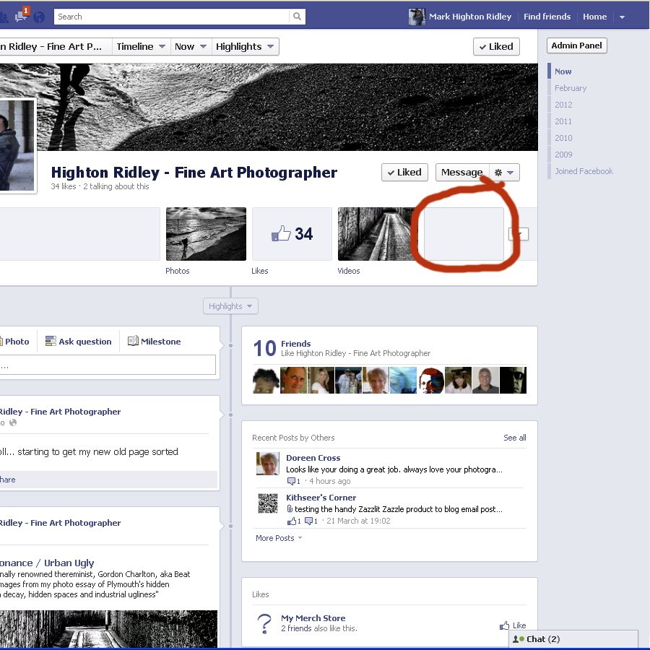
Task: Jump to 2011 in the timeline
Action: tap(563, 121)
